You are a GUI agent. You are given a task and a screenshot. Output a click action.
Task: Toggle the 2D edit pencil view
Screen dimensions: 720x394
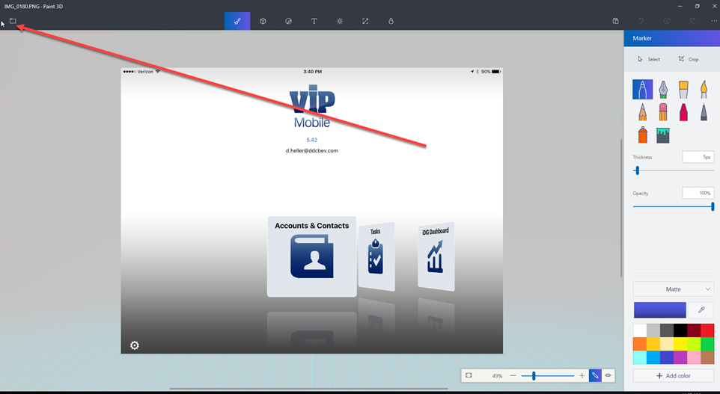[595, 375]
